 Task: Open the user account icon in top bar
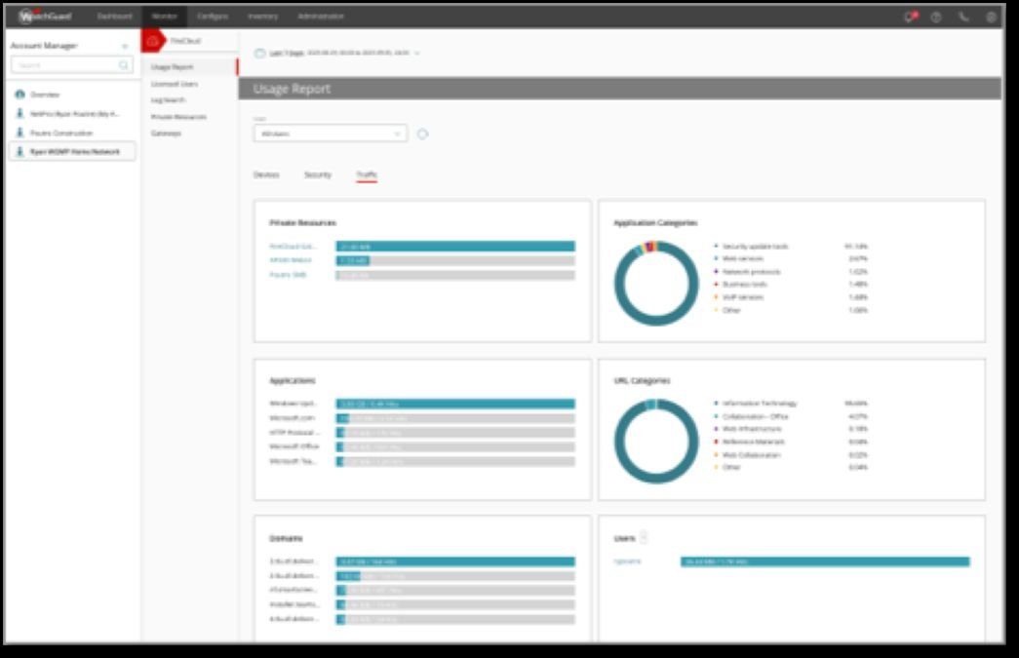(991, 17)
